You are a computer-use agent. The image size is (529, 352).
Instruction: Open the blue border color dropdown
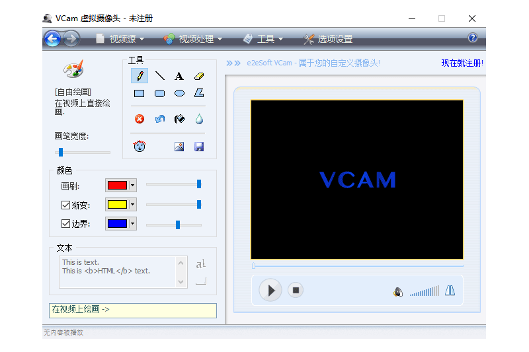tap(133, 223)
